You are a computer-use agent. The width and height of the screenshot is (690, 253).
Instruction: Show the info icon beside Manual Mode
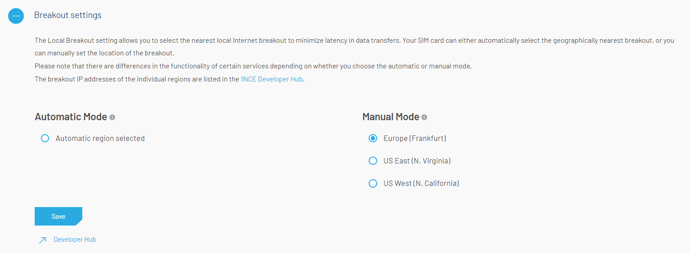pos(424,117)
